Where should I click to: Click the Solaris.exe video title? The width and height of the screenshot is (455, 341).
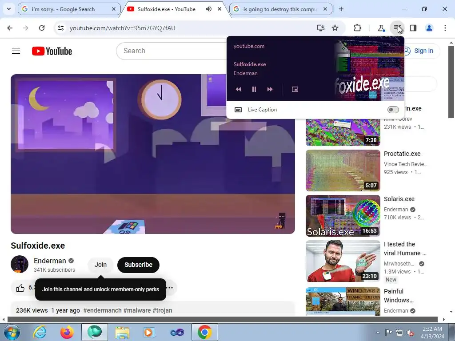tap(399, 199)
